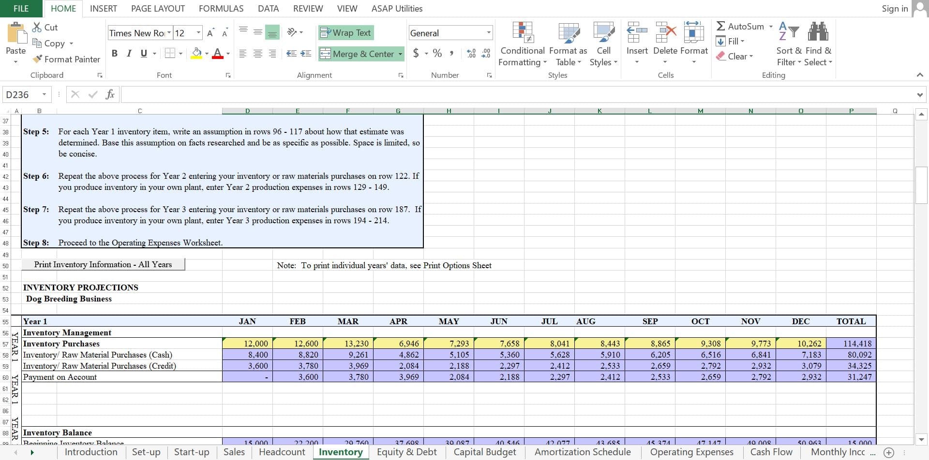929x460 pixels.
Task: Decrease the cell indent
Action: click(291, 53)
